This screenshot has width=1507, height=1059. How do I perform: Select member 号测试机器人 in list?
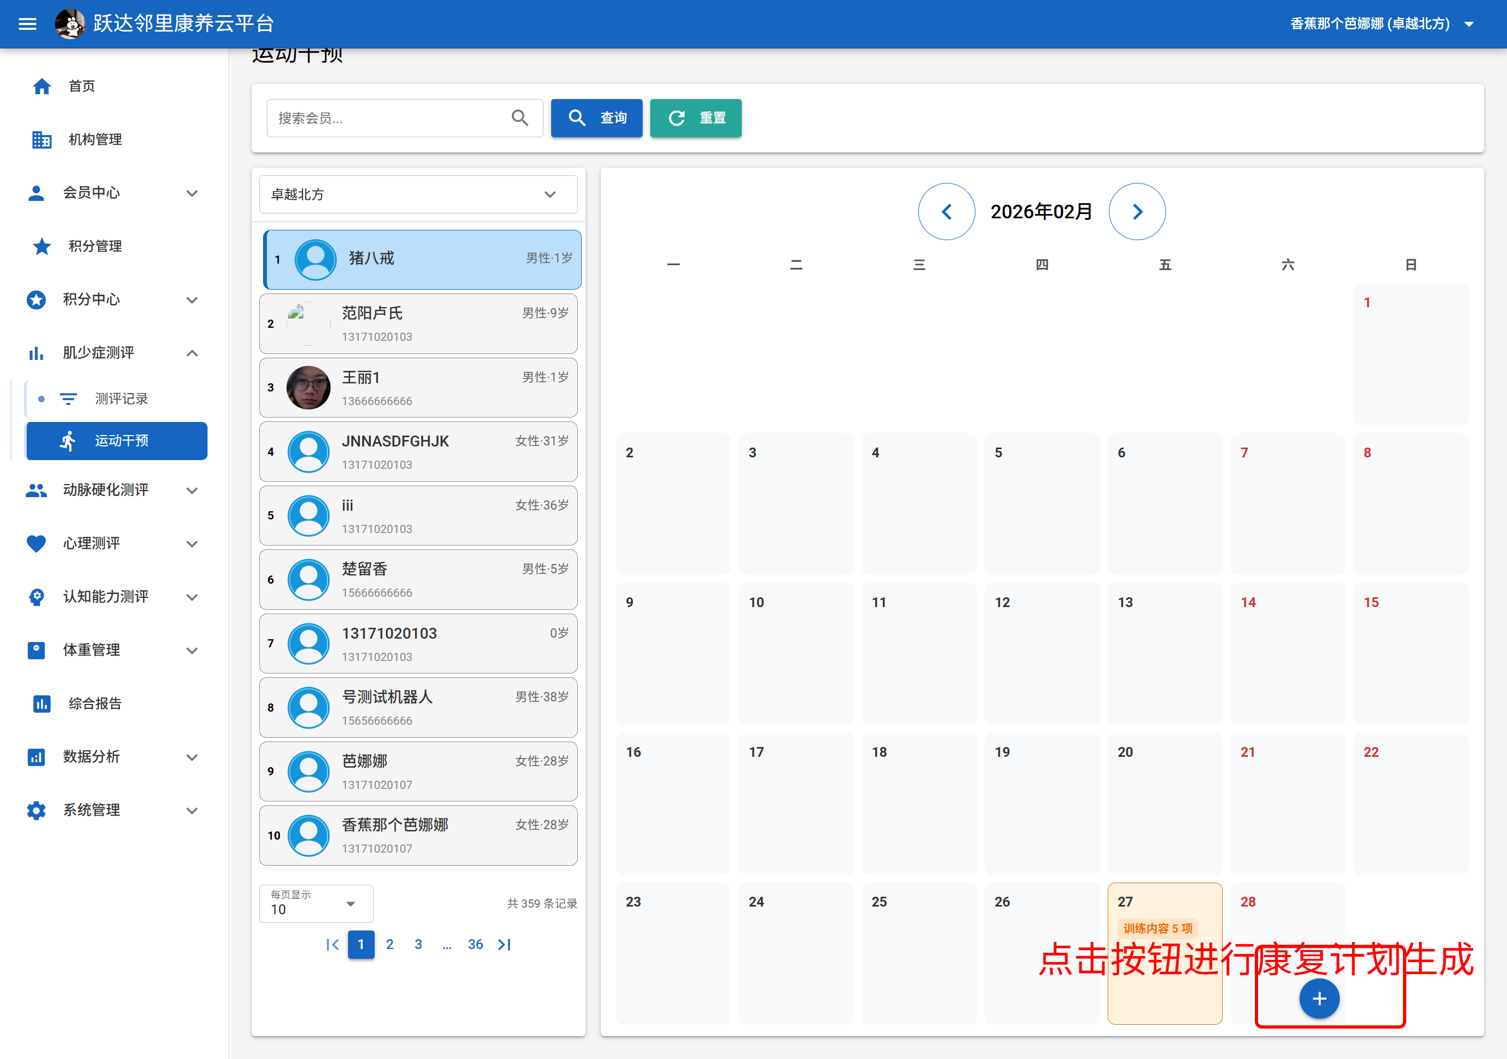click(418, 708)
